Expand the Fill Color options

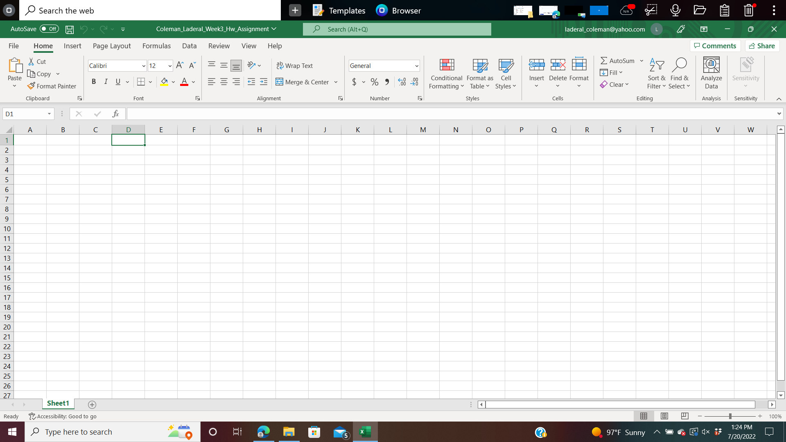point(173,82)
